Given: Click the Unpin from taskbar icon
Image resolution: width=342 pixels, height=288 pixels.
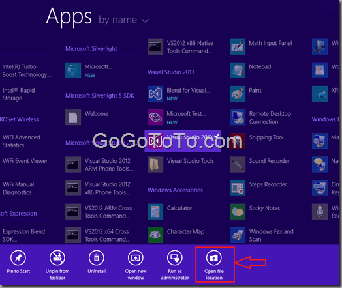Looking at the screenshot, I should tap(57, 258).
